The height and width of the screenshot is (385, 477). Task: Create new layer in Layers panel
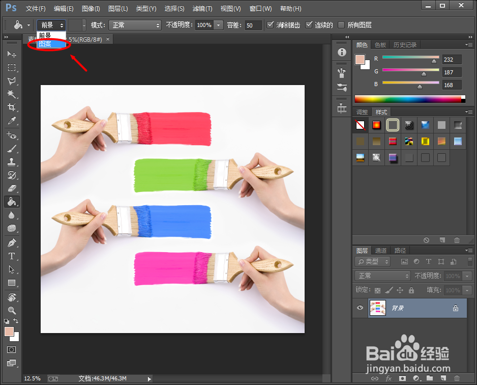tap(443, 378)
